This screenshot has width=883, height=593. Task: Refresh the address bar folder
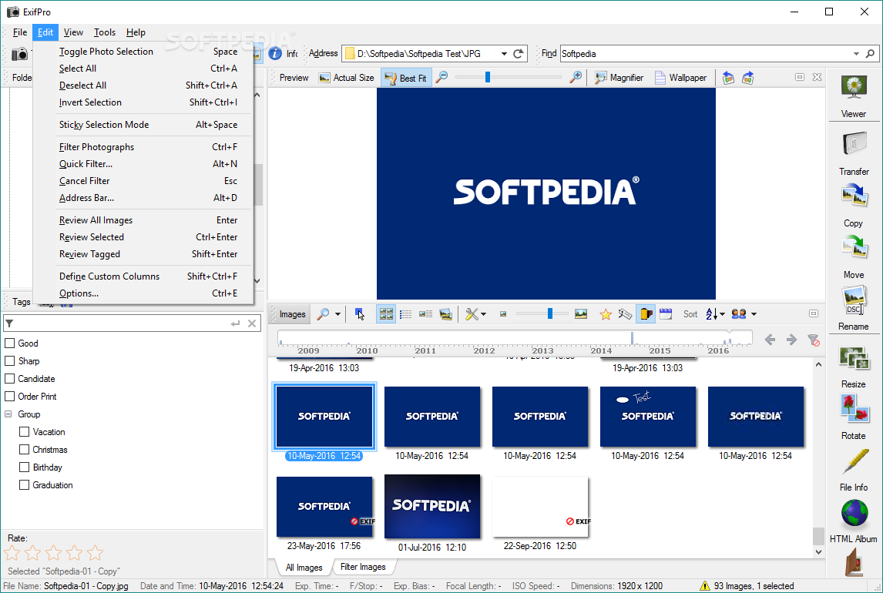pyautogui.click(x=519, y=53)
